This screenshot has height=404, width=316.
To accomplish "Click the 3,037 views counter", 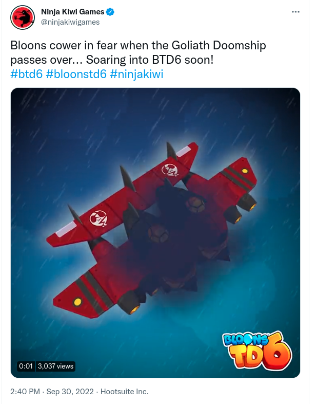I will tap(55, 366).
